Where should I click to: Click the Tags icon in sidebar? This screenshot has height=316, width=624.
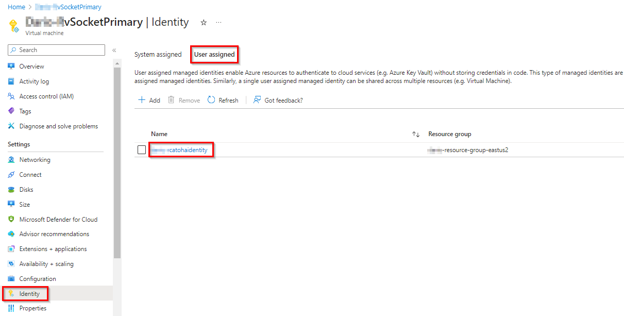tap(11, 111)
